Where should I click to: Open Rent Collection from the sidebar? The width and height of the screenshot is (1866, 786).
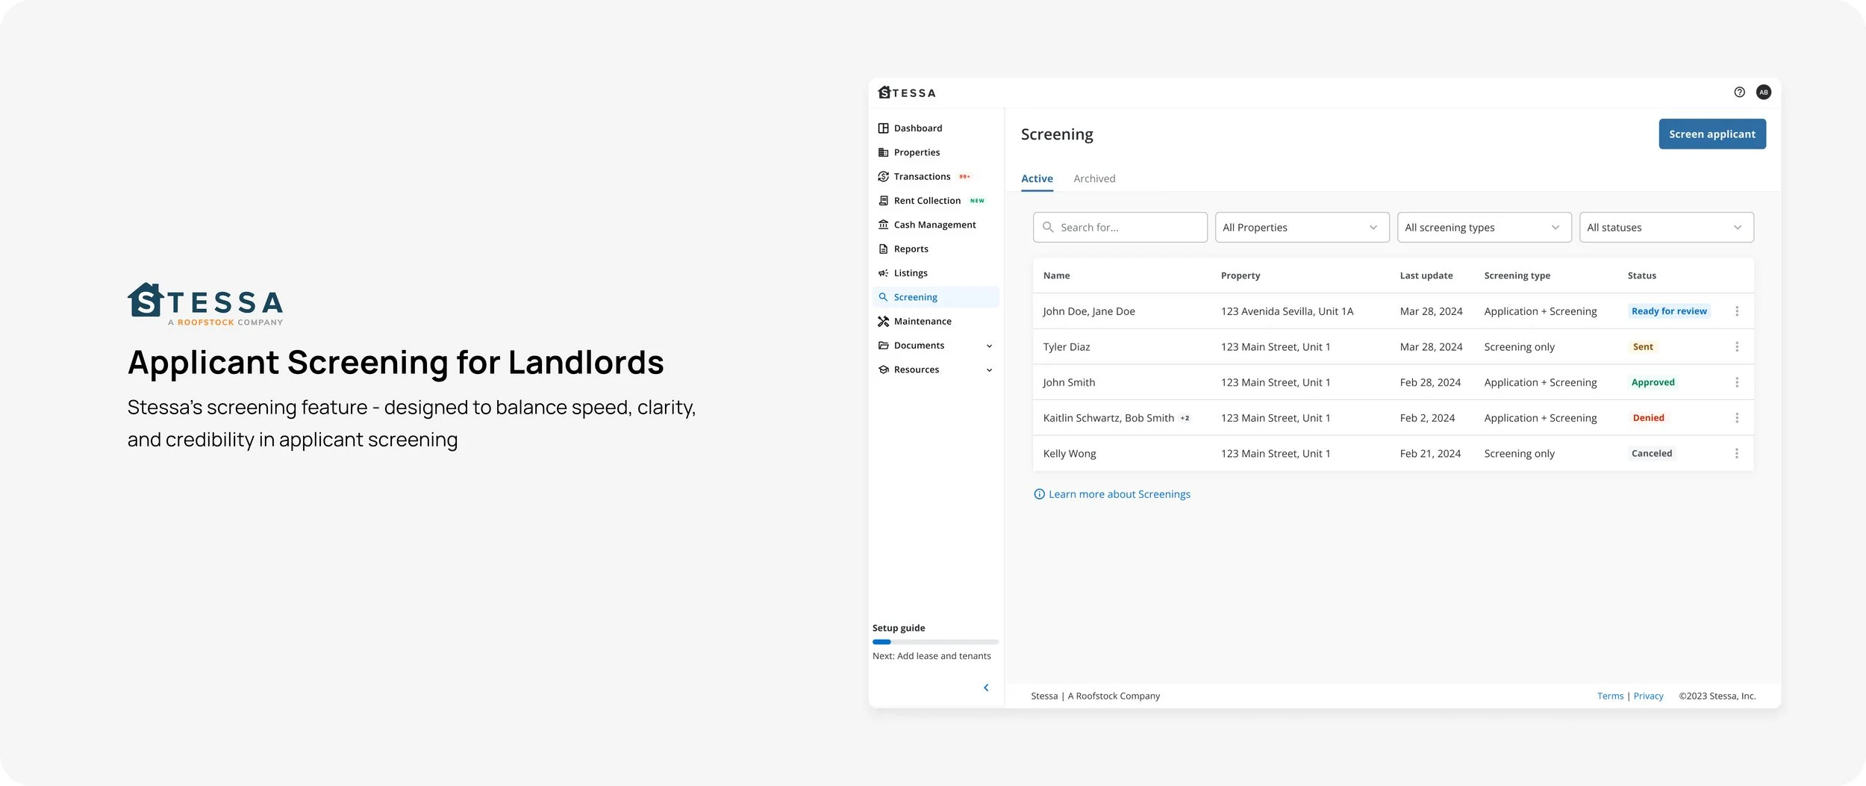tap(935, 201)
